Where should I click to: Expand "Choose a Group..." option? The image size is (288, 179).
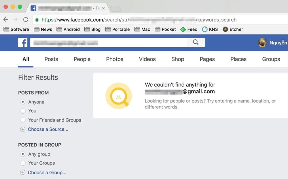pyautogui.click(x=47, y=173)
